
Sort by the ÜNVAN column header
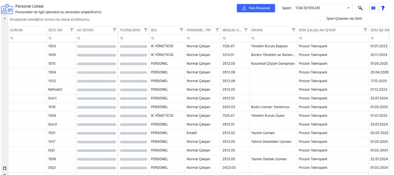click(x=257, y=30)
